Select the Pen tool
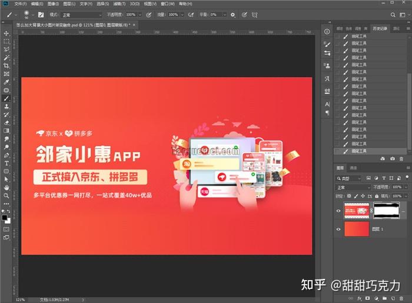The width and height of the screenshot is (412, 303). coord(6,155)
